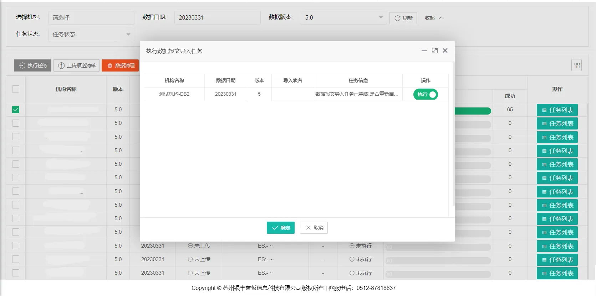This screenshot has width=596, height=296.
Task: Click the 取消 cancel button
Action: tap(314, 228)
